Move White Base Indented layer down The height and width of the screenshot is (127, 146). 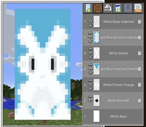(x=90, y=26)
